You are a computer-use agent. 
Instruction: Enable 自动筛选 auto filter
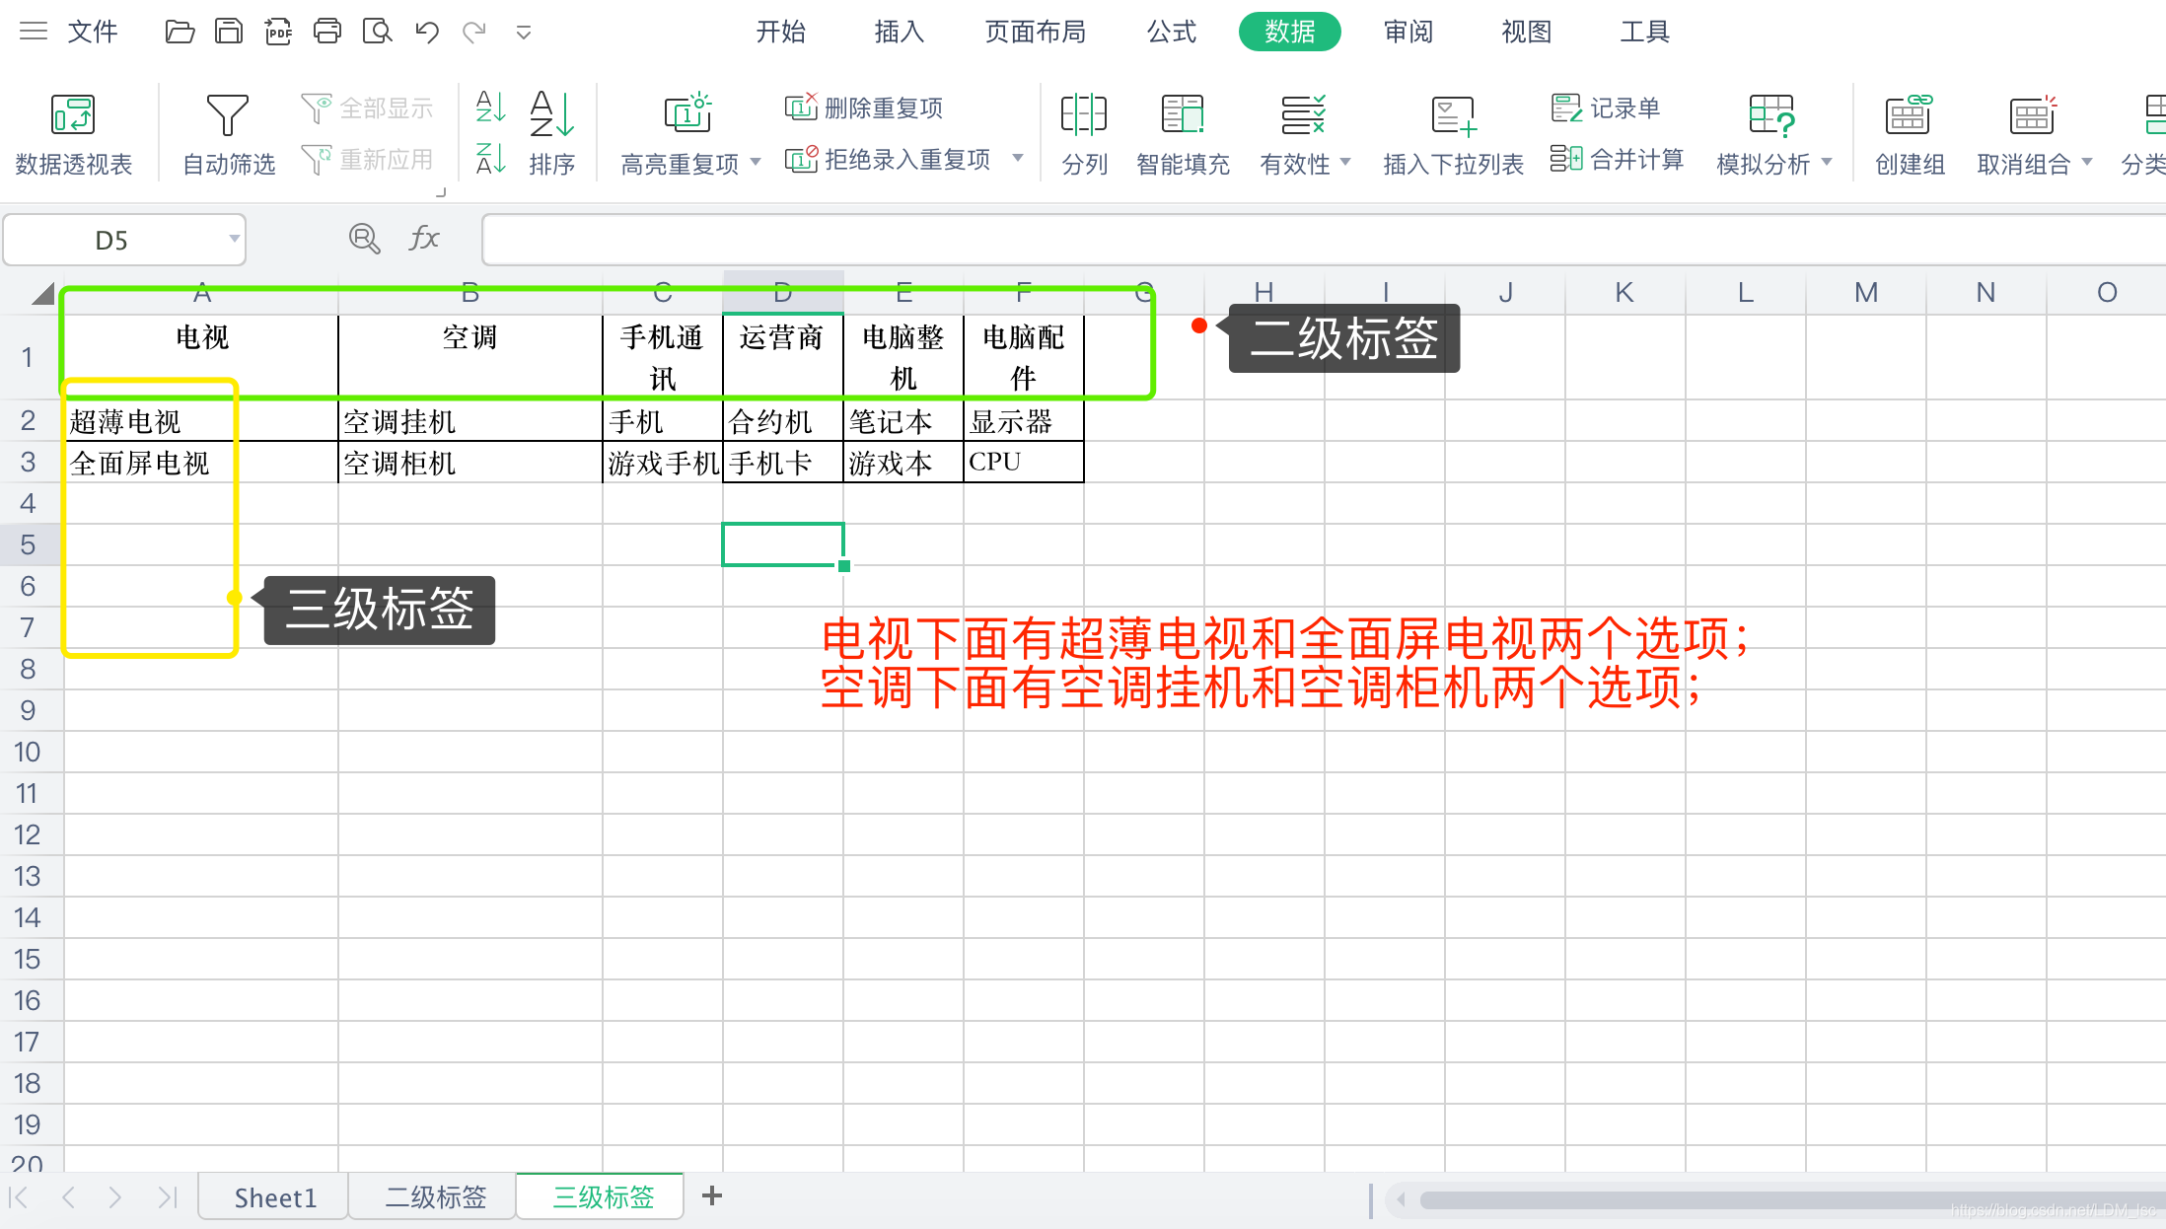[229, 135]
